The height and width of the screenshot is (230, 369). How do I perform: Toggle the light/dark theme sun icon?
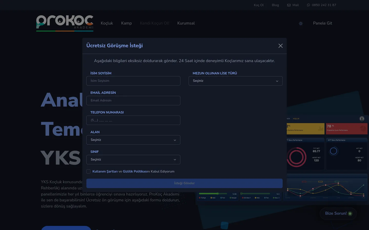301,23
